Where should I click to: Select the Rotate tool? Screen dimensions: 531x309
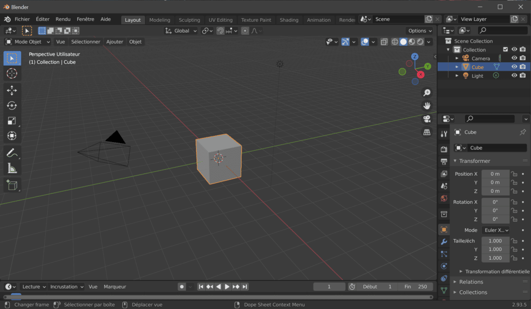click(x=12, y=105)
